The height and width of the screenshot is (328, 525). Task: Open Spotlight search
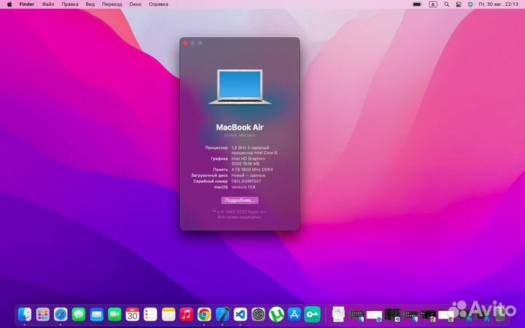[447, 4]
